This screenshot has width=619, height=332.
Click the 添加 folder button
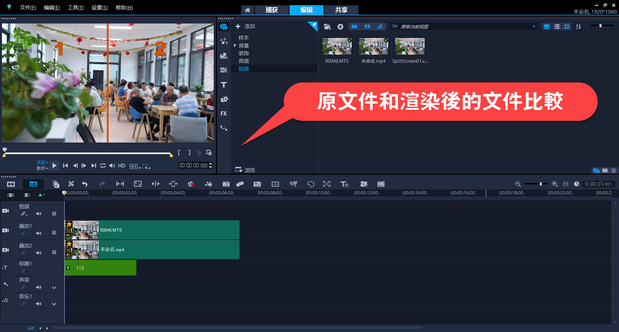point(245,26)
